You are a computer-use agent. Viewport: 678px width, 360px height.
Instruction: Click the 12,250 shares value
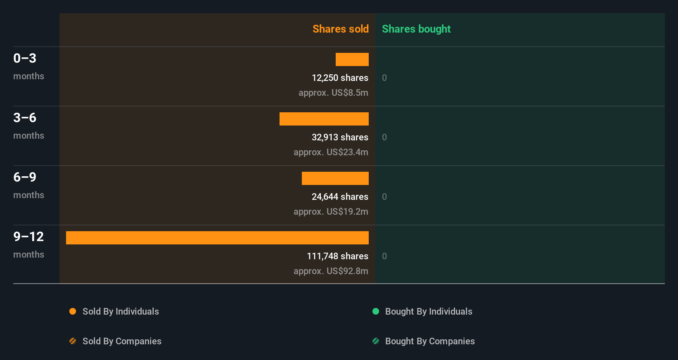click(x=340, y=78)
